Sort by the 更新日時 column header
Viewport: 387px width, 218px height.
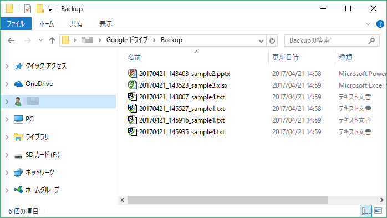point(286,58)
